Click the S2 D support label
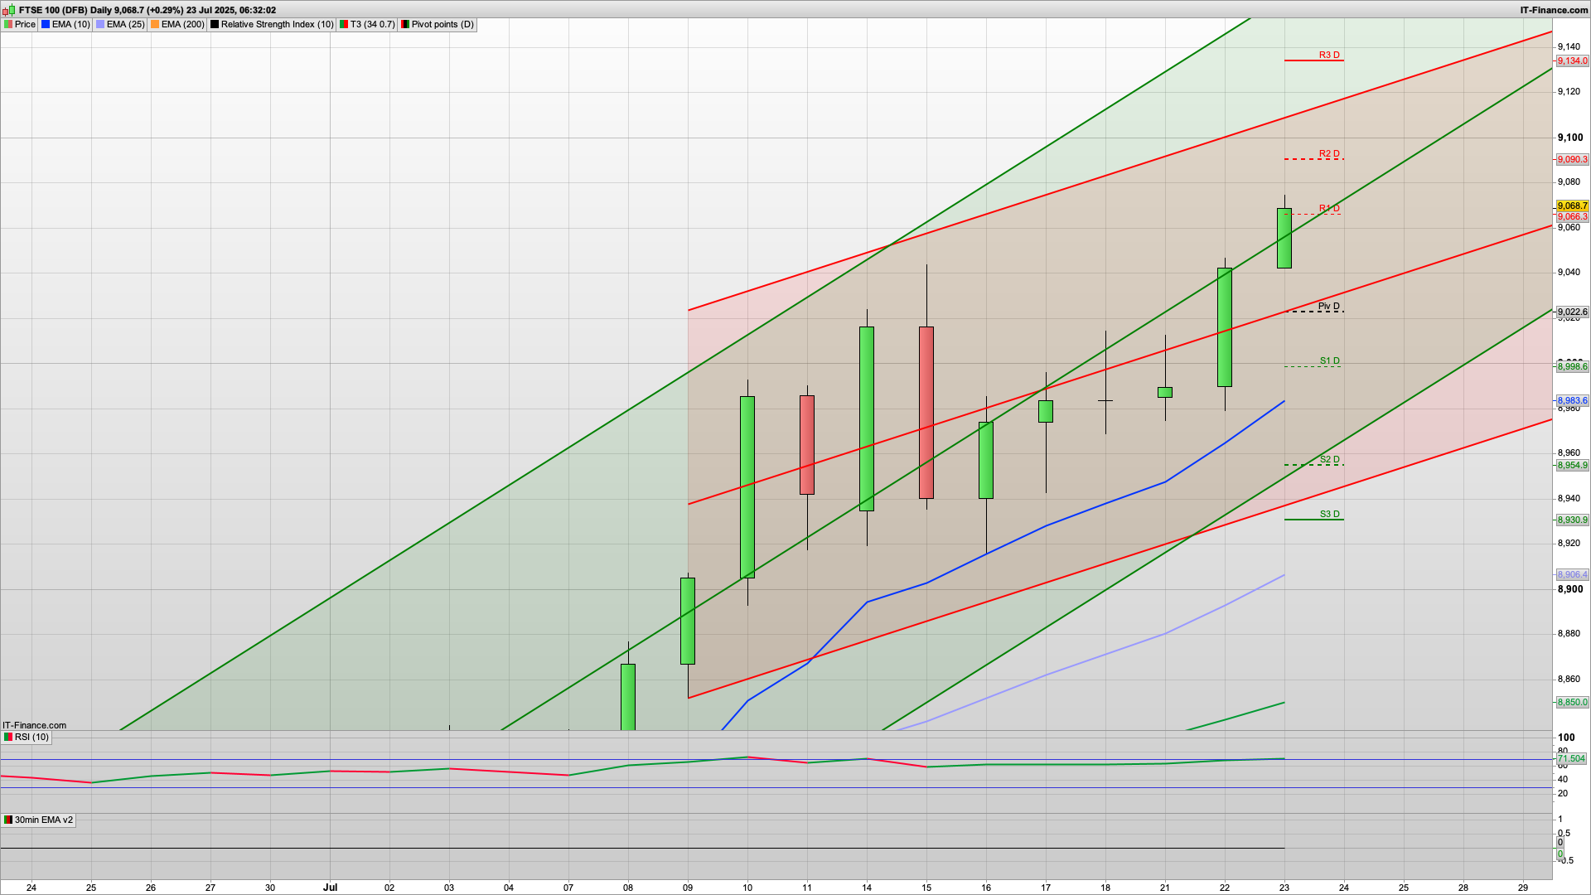 (x=1329, y=459)
